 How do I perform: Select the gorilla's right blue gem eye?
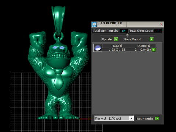(62, 48)
